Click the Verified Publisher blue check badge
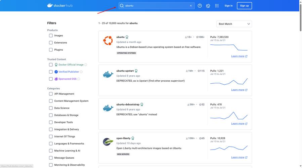The height and width of the screenshot is (168, 302). click(56, 72)
